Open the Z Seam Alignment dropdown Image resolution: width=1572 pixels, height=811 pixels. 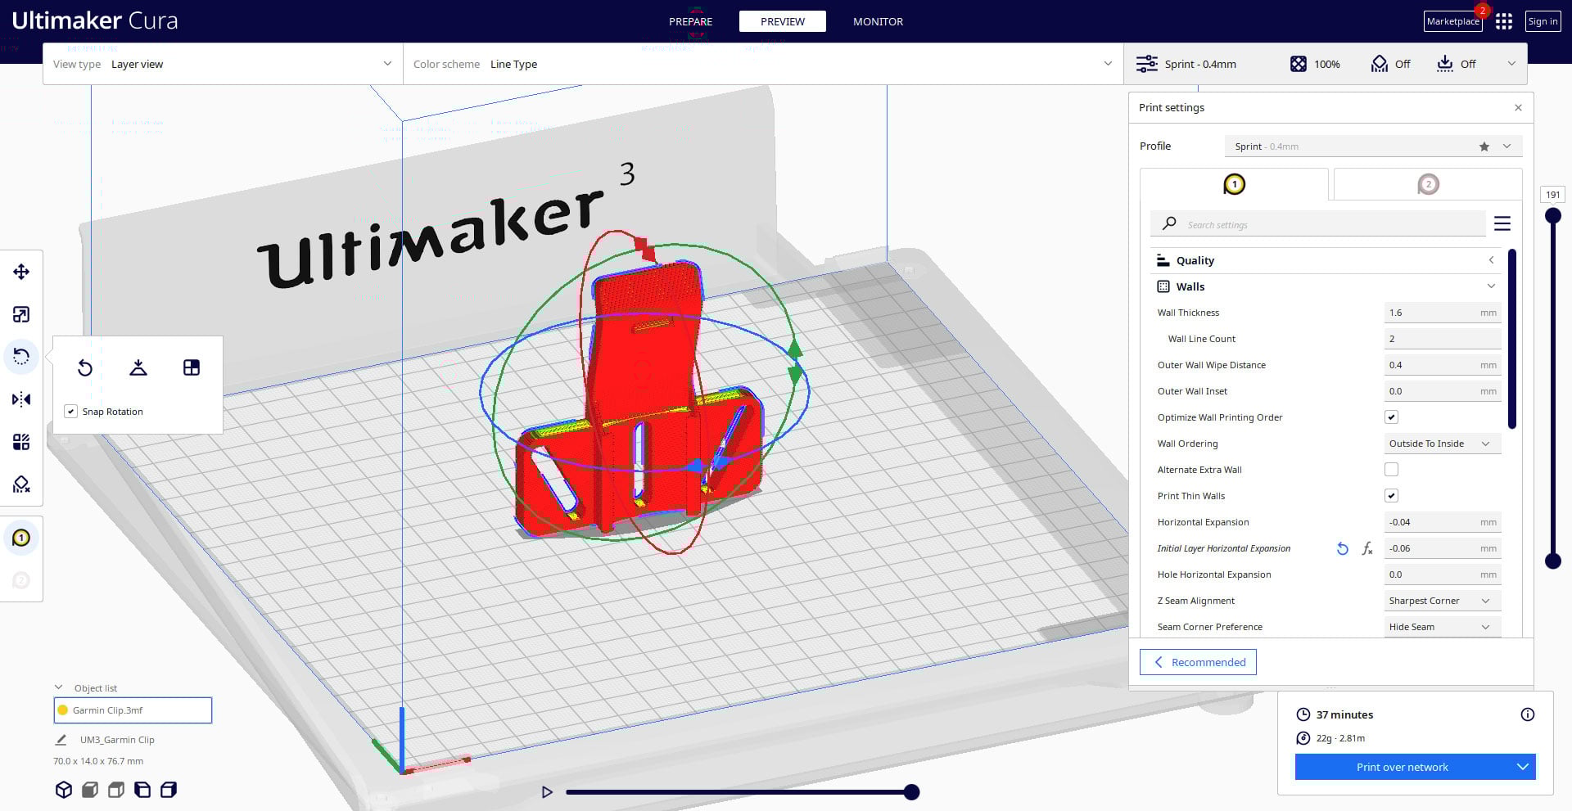(1441, 600)
